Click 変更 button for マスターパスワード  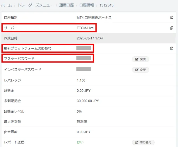click(x=141, y=59)
